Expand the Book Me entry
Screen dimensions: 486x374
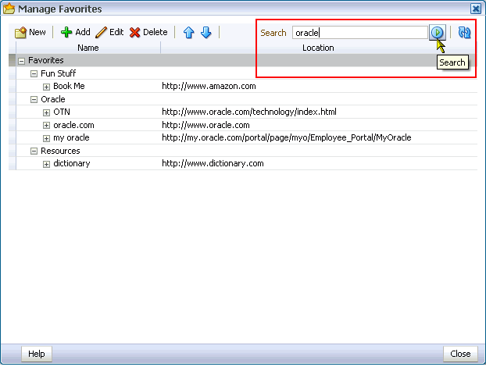point(47,87)
